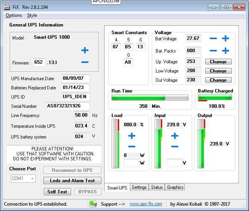This screenshot has height=211, width=249.
Task: Click the minus icon in Load panel
Action: pos(132,147)
